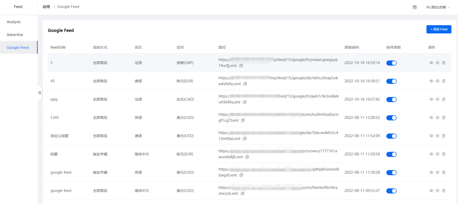Click update time 2022-08-11 13:28:22
458x204 pixels.
362,118
